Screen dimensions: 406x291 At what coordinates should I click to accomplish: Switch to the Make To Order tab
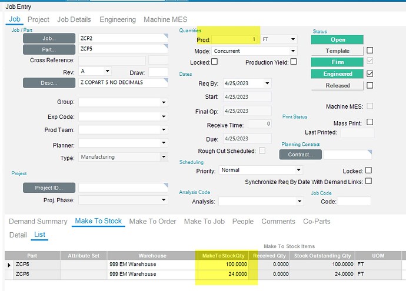coord(152,222)
